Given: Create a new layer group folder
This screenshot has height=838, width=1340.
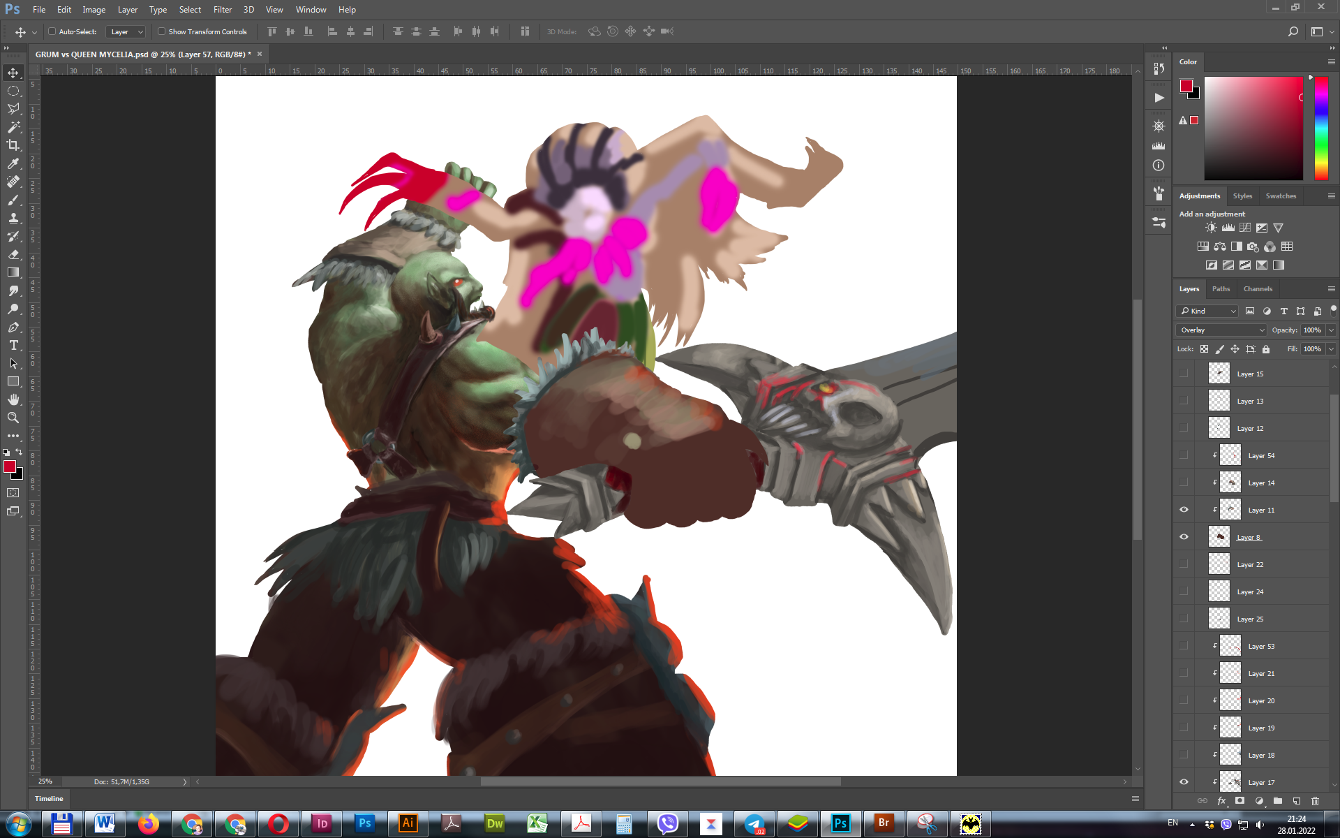Looking at the screenshot, I should click(1278, 801).
